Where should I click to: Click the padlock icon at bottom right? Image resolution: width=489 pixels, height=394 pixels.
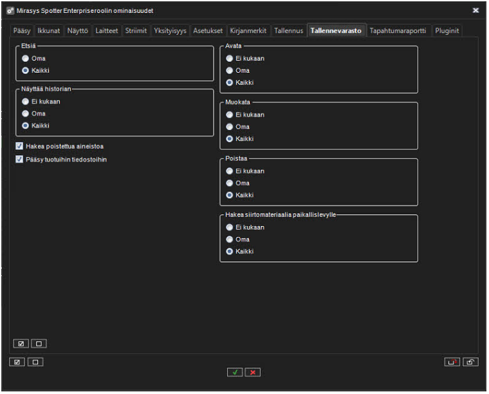click(x=470, y=362)
